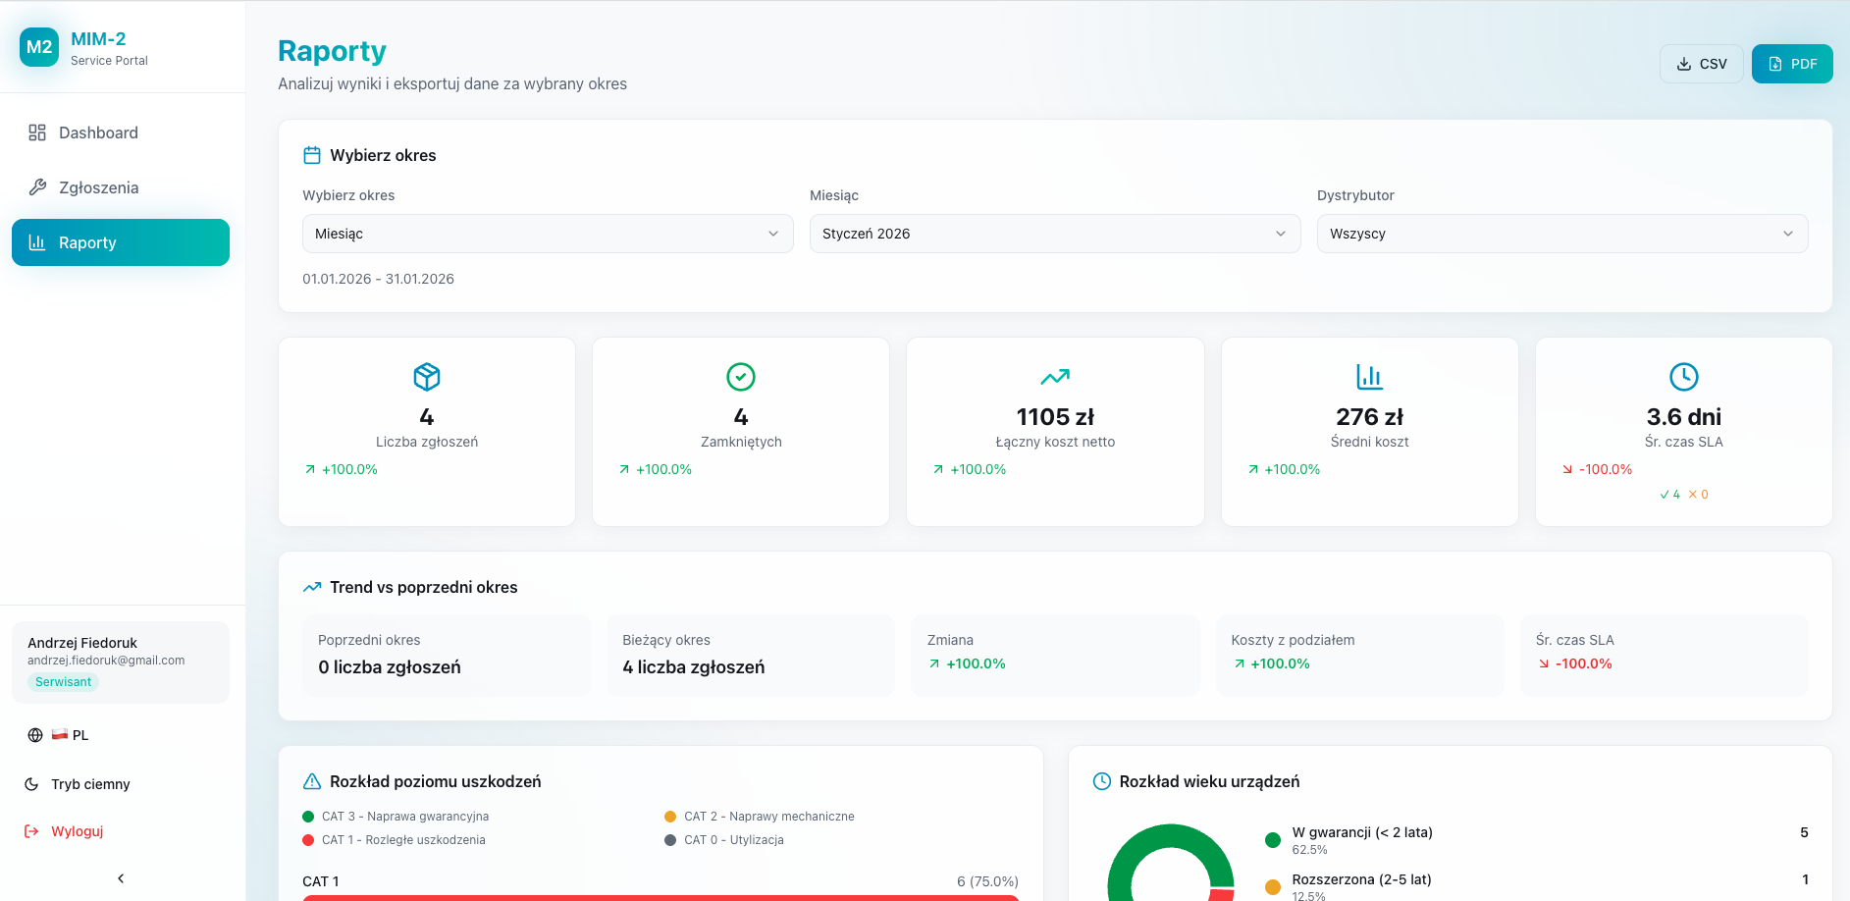The height and width of the screenshot is (901, 1850).
Task: Click the trending arrow icon above Łączny koszt netto
Action: 1055,377
